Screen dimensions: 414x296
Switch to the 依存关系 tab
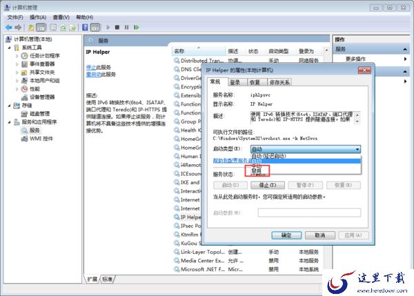tap(279, 82)
